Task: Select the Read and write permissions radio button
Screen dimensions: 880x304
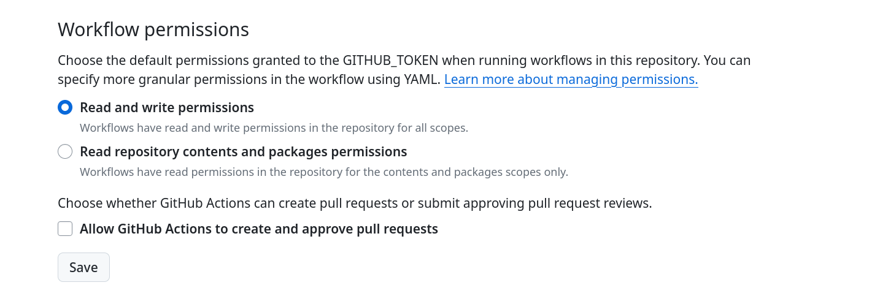Action: click(x=65, y=107)
